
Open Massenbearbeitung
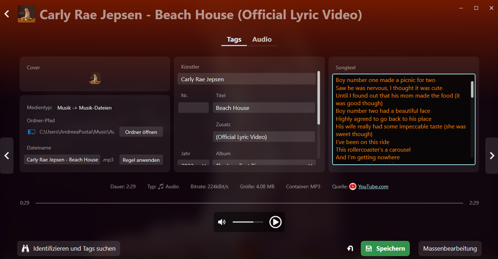[450, 248]
